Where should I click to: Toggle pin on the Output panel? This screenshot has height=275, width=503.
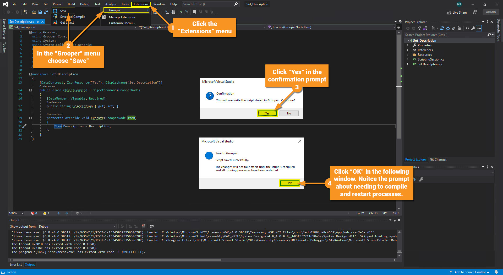395,220
